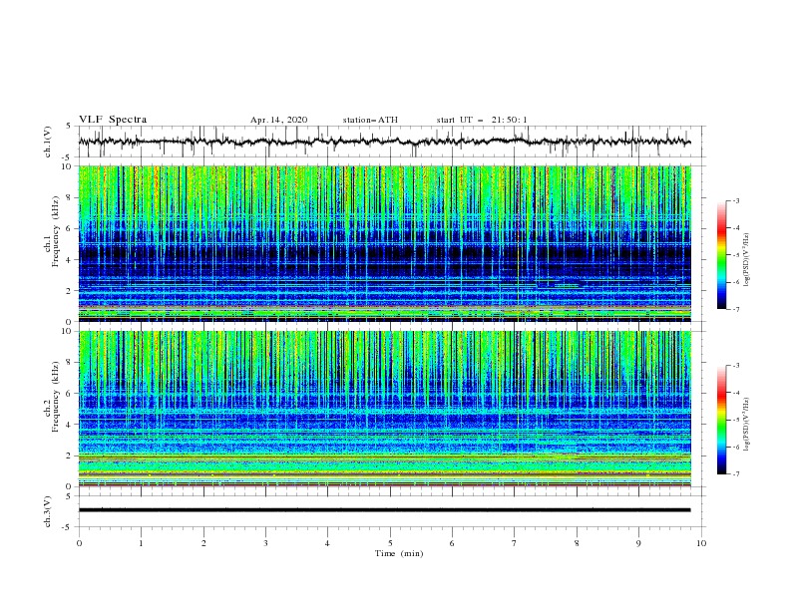790x610 pixels.
Task: Click the "4" kHz tick of ch.1 spectrogram
Action: (70, 260)
